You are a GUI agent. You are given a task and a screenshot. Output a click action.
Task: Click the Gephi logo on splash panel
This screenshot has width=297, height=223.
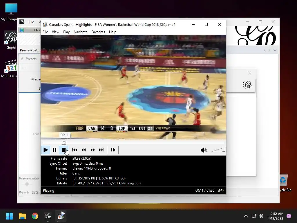point(247,85)
